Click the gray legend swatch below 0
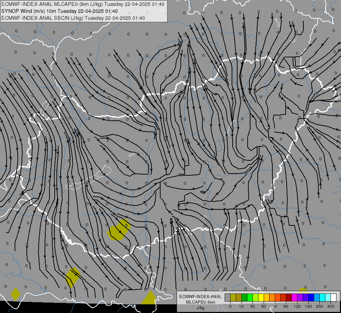 point(228,297)
